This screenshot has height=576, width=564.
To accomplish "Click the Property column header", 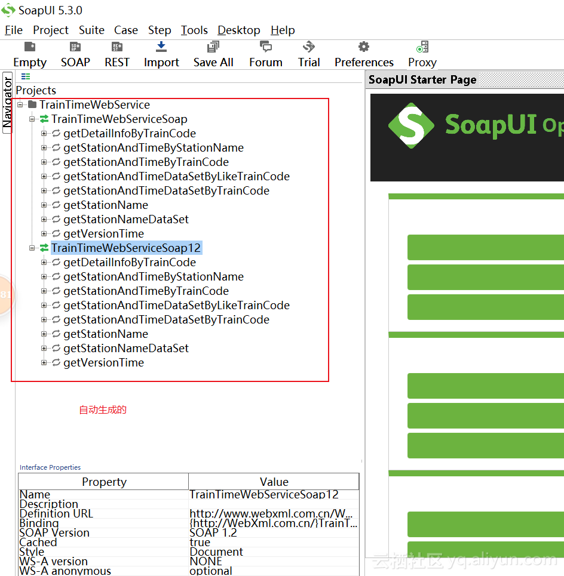I will 104,482.
